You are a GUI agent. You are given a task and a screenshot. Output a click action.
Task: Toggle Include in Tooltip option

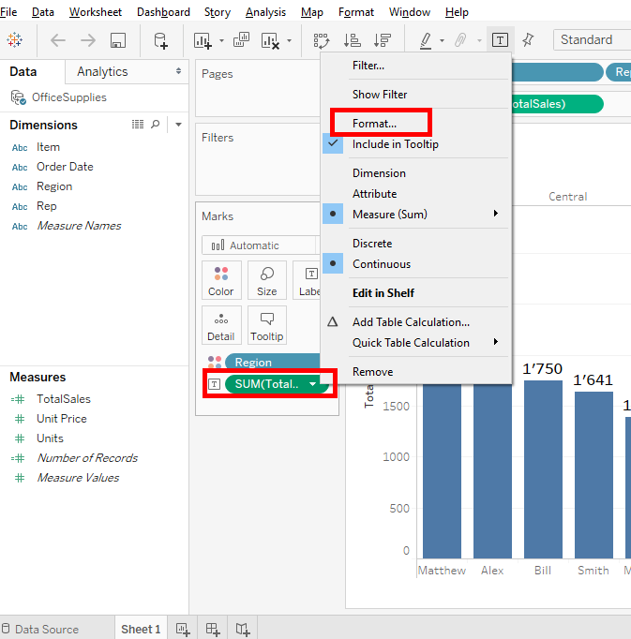click(x=395, y=144)
